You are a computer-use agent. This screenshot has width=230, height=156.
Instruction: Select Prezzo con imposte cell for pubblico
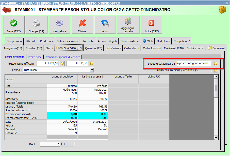[x=62, y=118]
